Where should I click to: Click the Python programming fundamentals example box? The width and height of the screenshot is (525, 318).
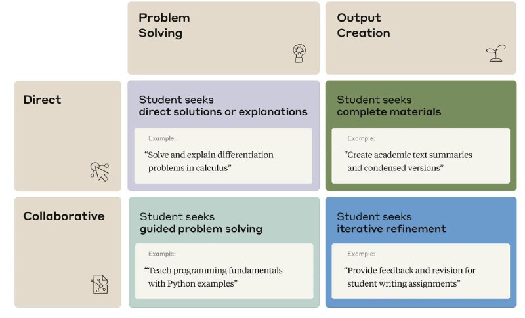(x=224, y=271)
